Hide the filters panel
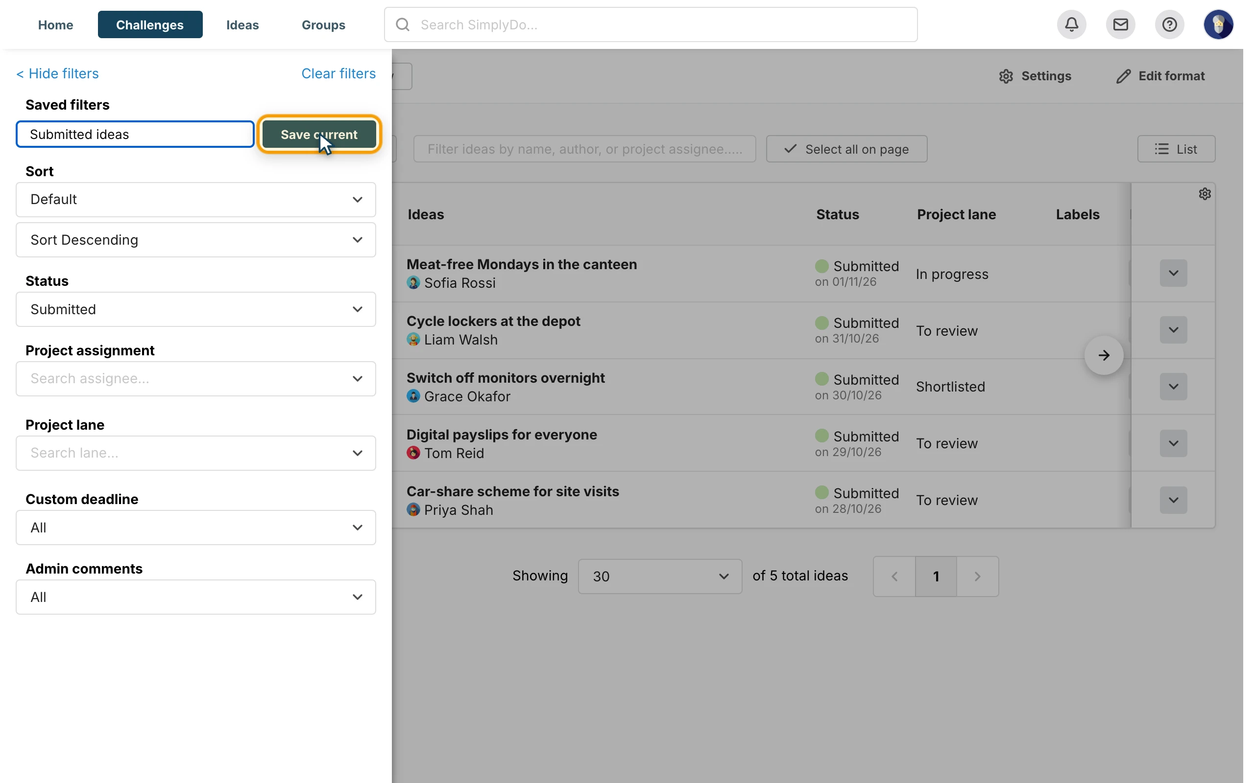1254x783 pixels. click(57, 73)
